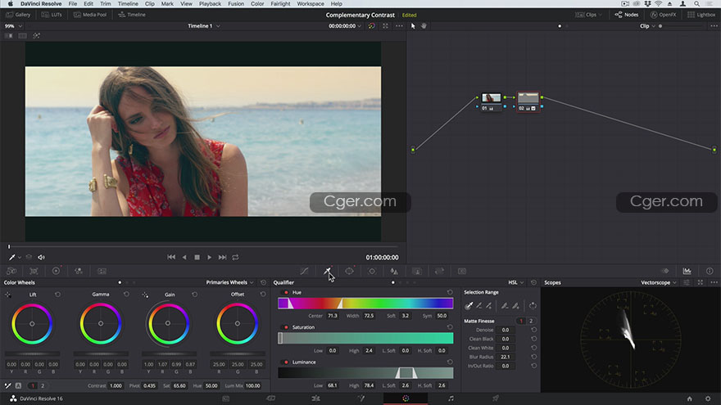Open the Sizing palette icon
The image size is (721, 405).
[440, 271]
